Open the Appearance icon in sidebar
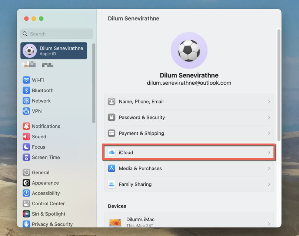 click(x=26, y=183)
